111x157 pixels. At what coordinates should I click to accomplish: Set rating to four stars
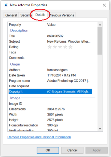coord(65,47)
